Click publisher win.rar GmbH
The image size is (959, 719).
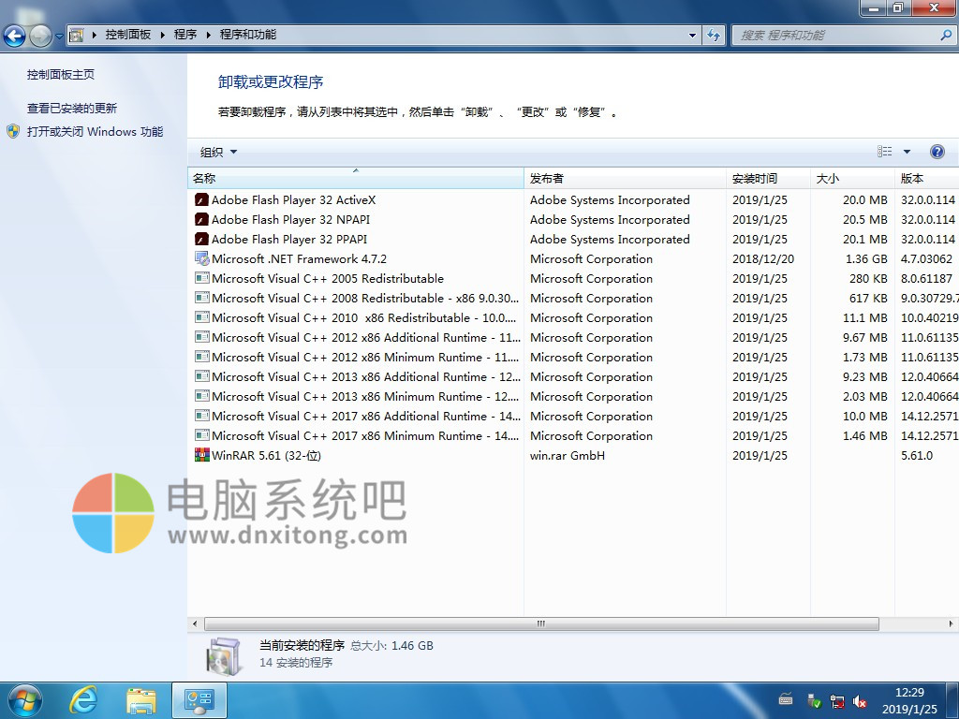(568, 456)
